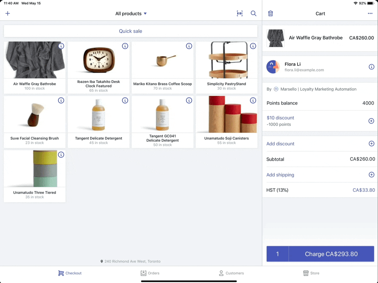Show info for Tangent GC041 Delicate Detergent

coord(189,100)
